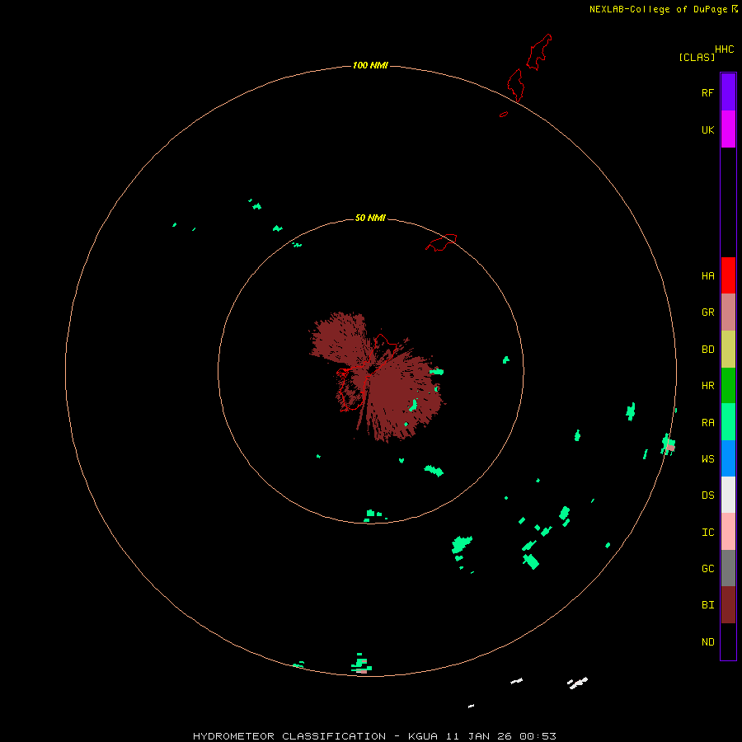Click the NEXLAB-College of DuPage text
This screenshot has height=742, width=742.
point(658,9)
